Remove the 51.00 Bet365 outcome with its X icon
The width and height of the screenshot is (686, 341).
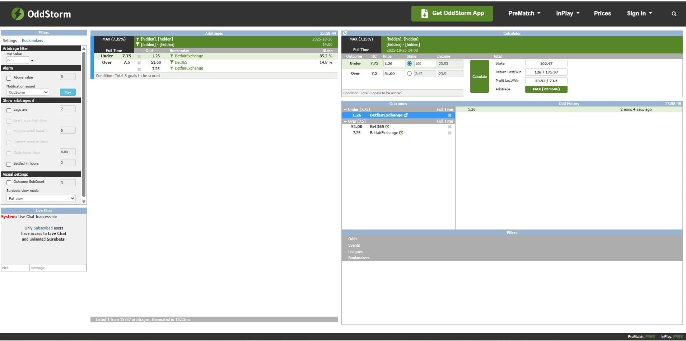point(450,127)
